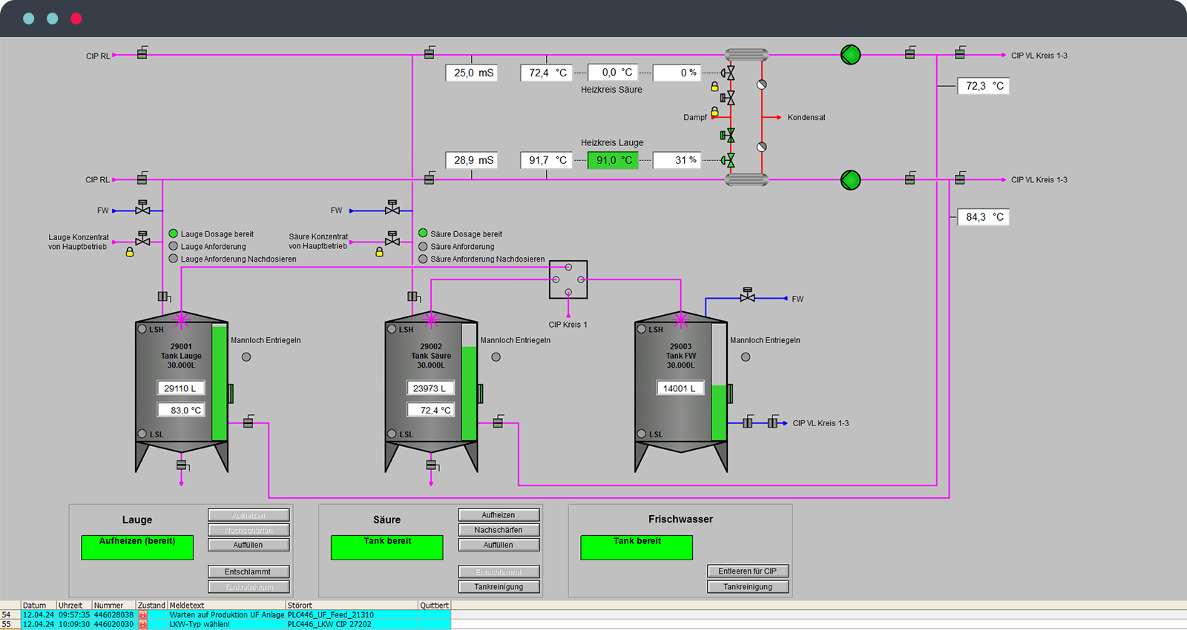Toggle Mannloch Entriegeln for Tank Säure
This screenshot has height=630, width=1187.
click(496, 357)
